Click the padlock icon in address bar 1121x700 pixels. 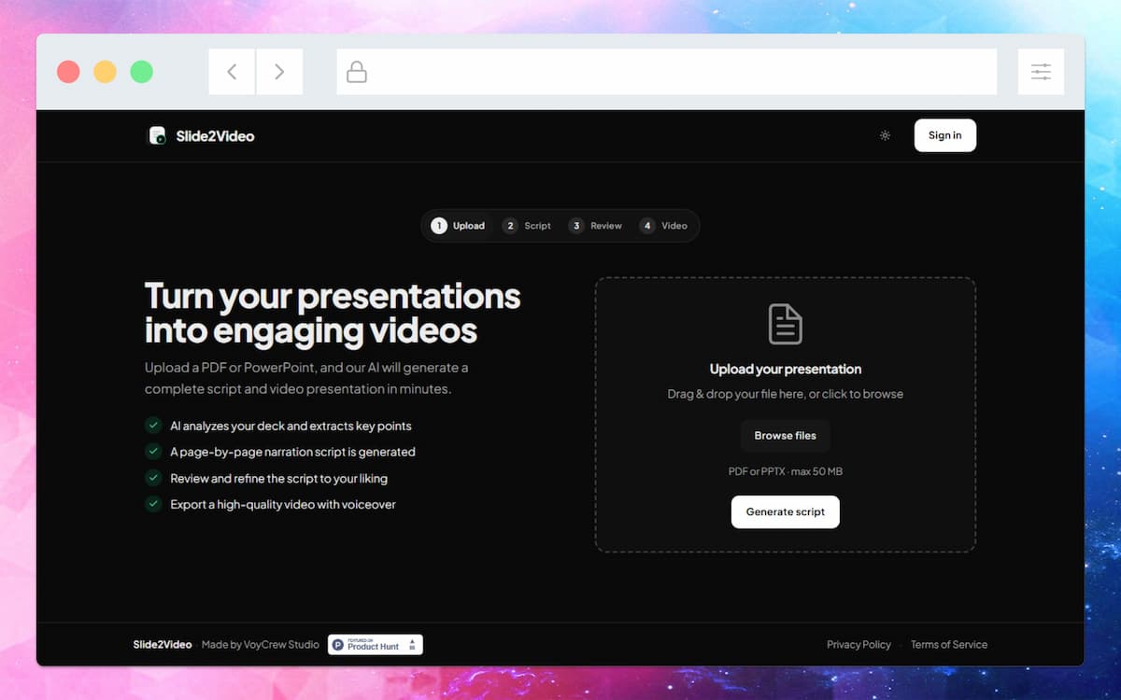click(357, 72)
